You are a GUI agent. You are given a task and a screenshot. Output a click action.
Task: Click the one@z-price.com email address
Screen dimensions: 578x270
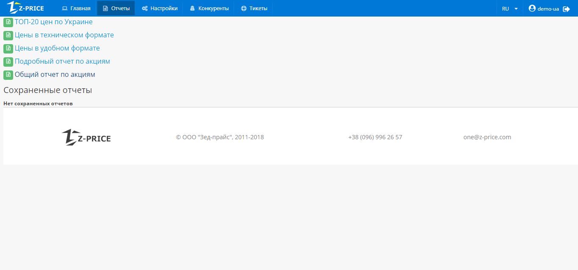click(487, 137)
